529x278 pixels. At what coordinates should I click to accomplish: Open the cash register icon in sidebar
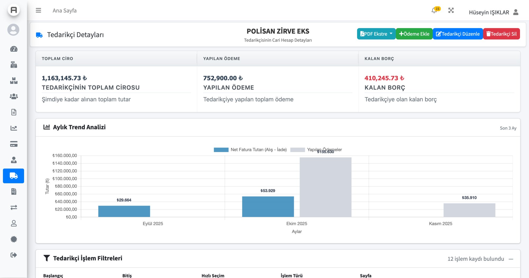14,65
